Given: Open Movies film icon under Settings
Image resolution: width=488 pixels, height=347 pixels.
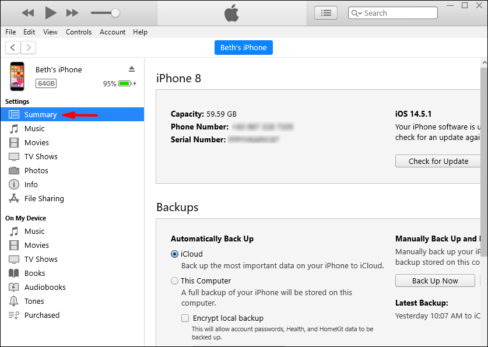Looking at the screenshot, I should click(13, 142).
